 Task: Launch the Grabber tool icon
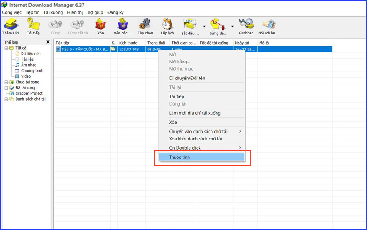pos(246,24)
